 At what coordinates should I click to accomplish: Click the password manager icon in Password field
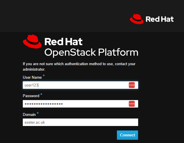click(132, 104)
